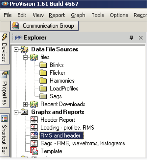The image size is (147, 160).
Task: Click the Explorer panel dotted grip handle
Action: click(13, 38)
